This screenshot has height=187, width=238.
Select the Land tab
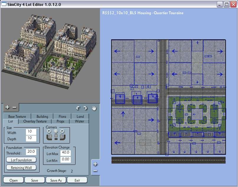[80, 117]
